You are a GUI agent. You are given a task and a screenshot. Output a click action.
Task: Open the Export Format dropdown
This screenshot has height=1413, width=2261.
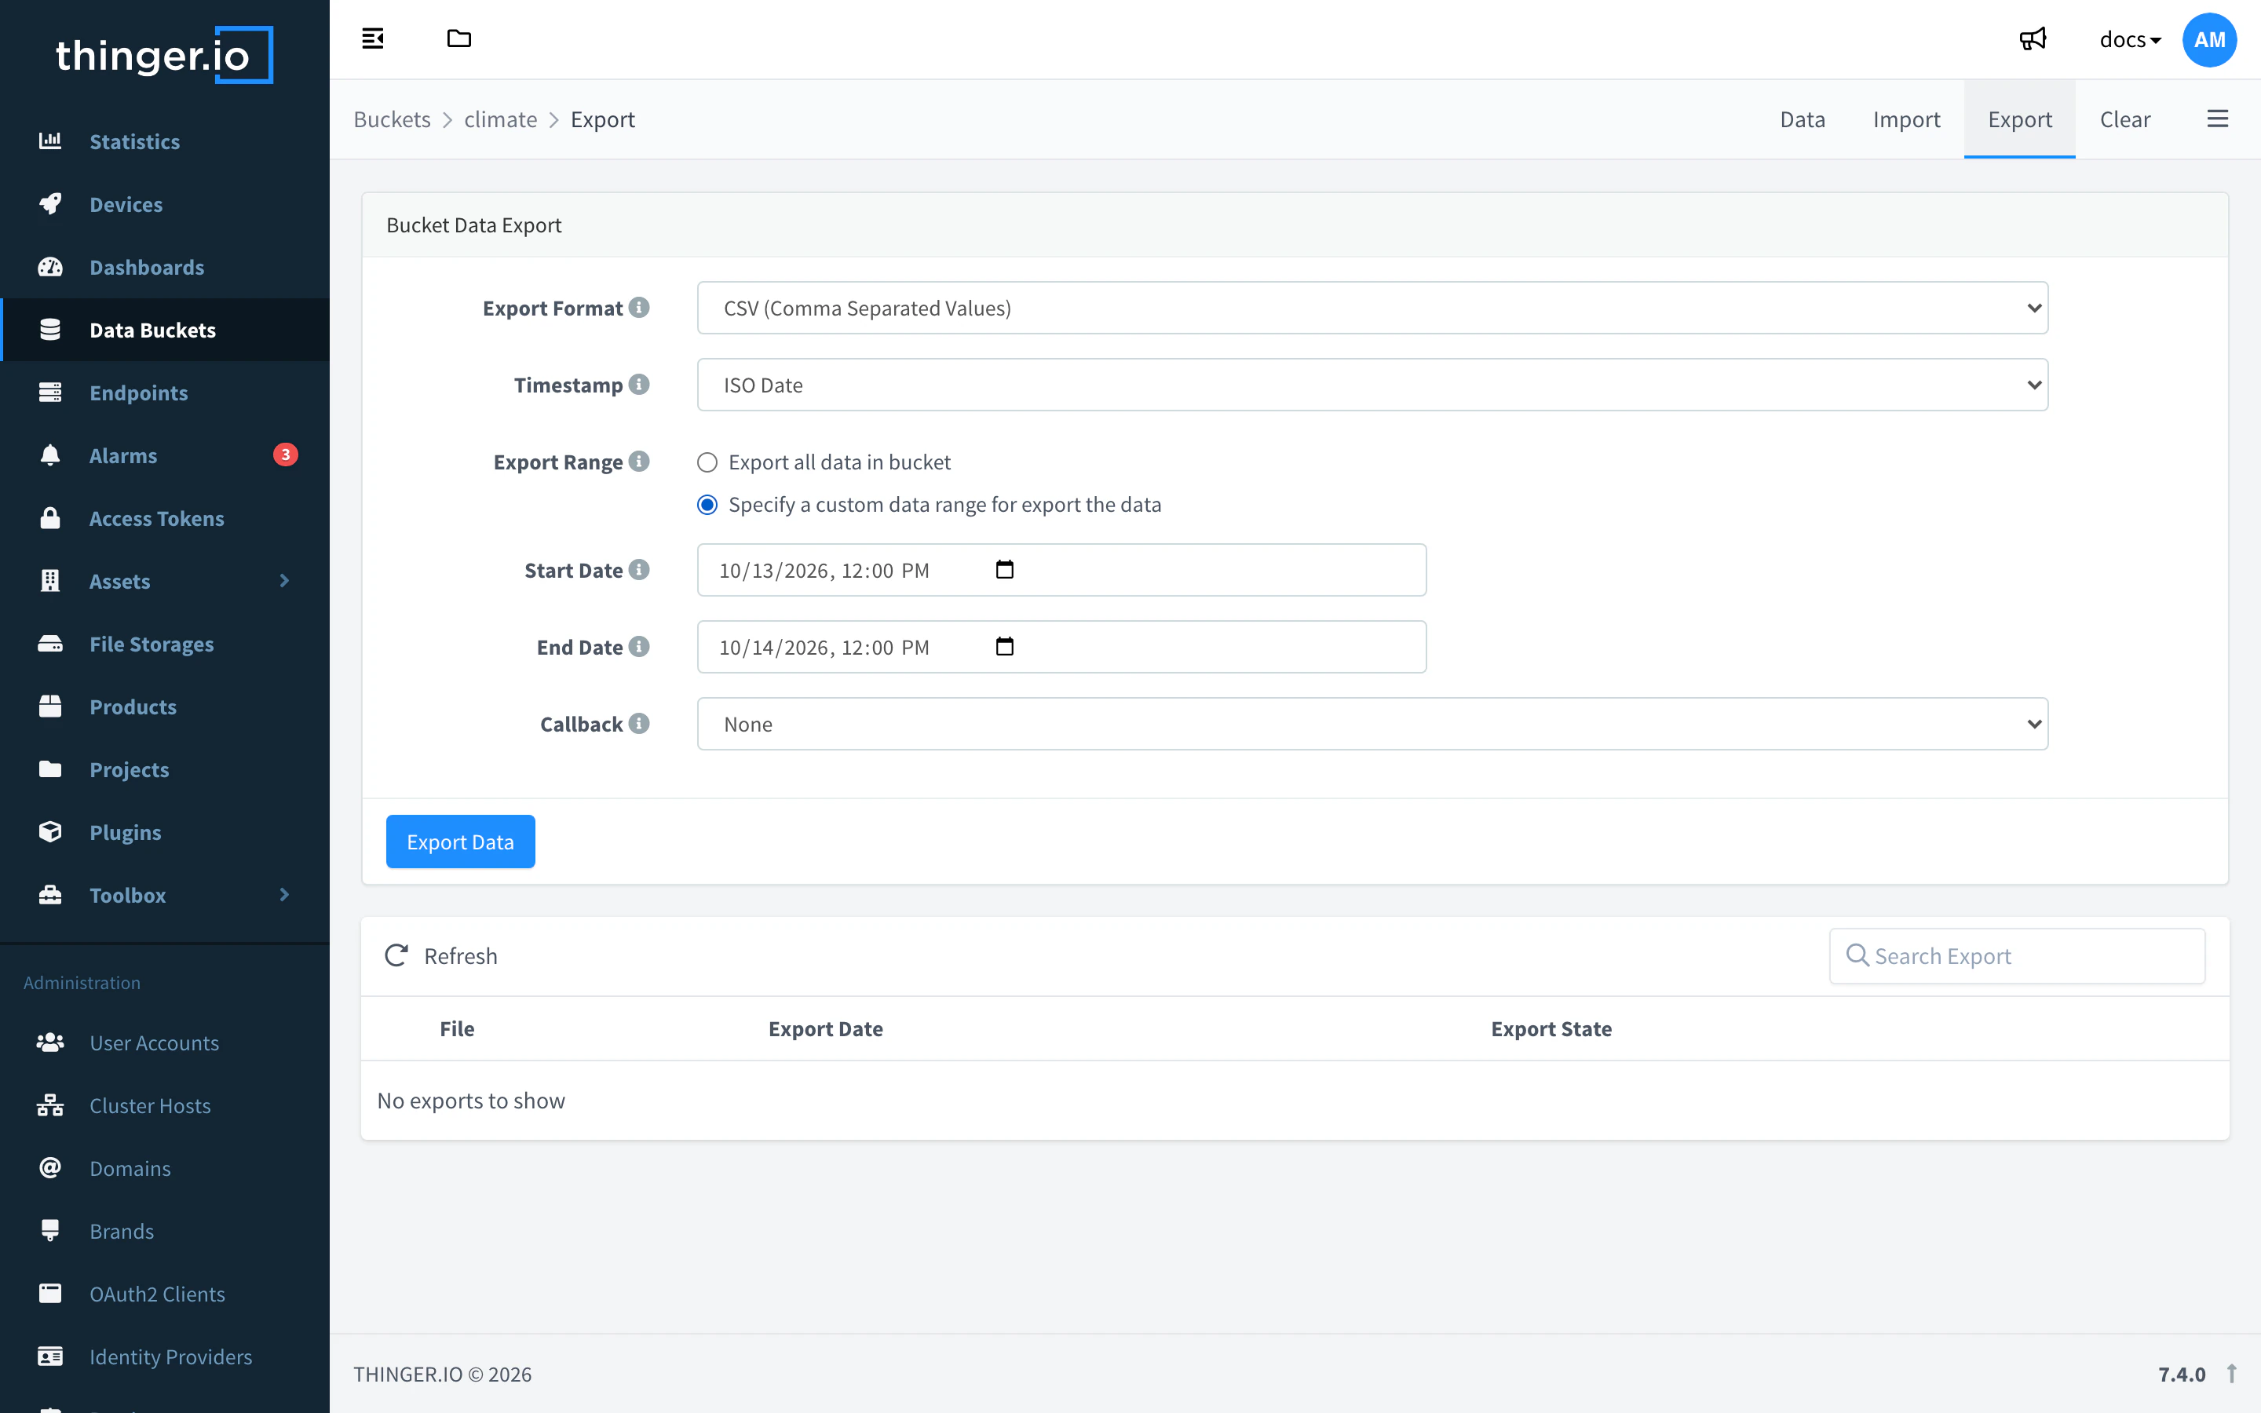point(1372,308)
